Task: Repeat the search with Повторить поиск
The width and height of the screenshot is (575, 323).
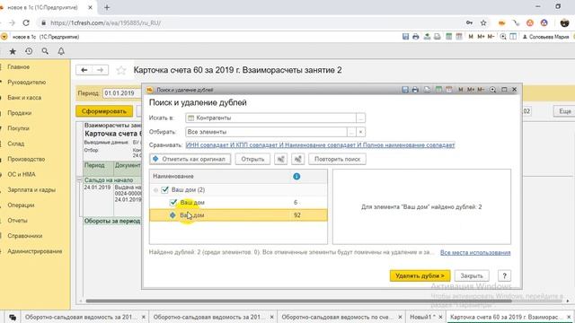Action: tap(338, 159)
